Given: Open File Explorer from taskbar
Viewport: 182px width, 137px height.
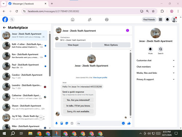Looking at the screenshot, I should 30,133.
